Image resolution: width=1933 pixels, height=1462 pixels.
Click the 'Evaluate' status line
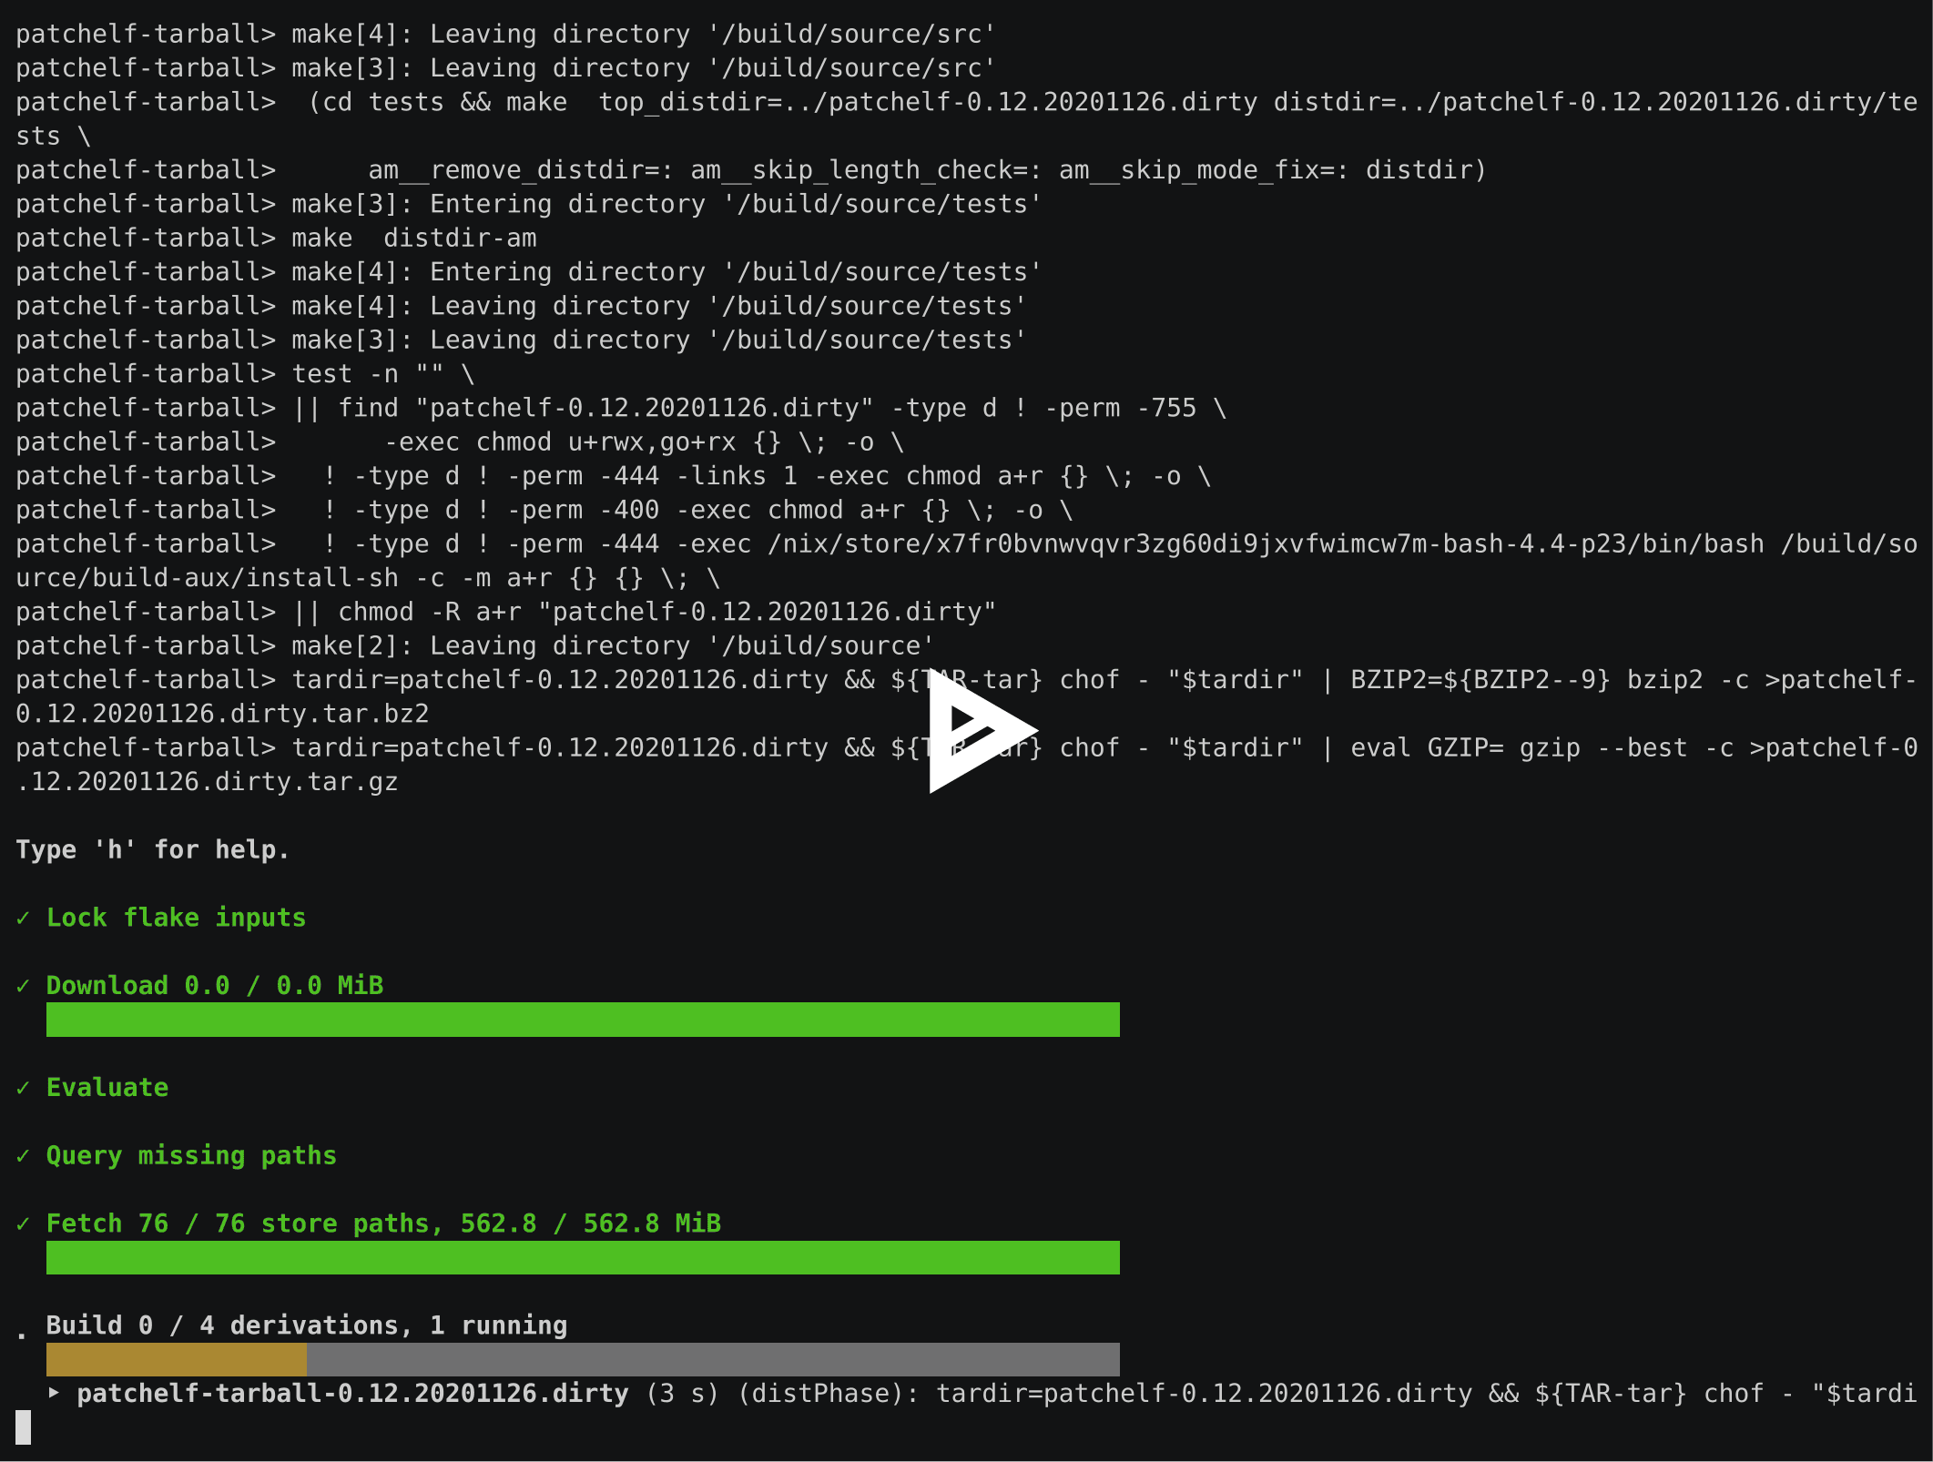pyautogui.click(x=107, y=1088)
